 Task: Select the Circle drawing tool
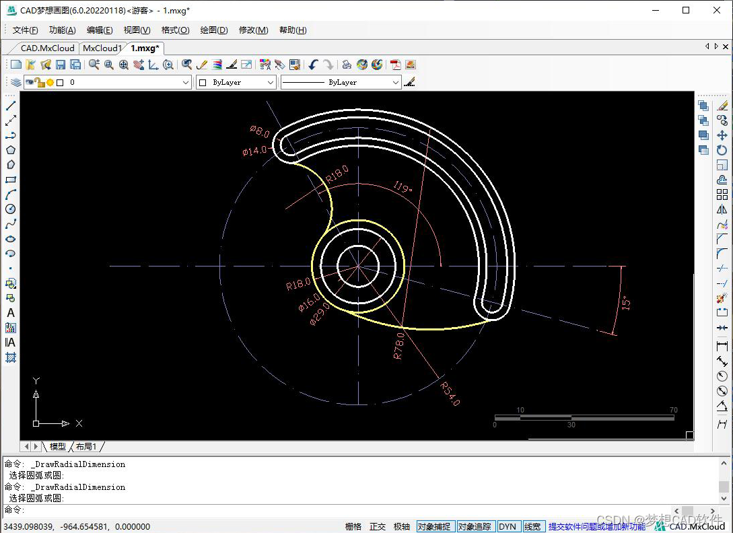[x=10, y=209]
